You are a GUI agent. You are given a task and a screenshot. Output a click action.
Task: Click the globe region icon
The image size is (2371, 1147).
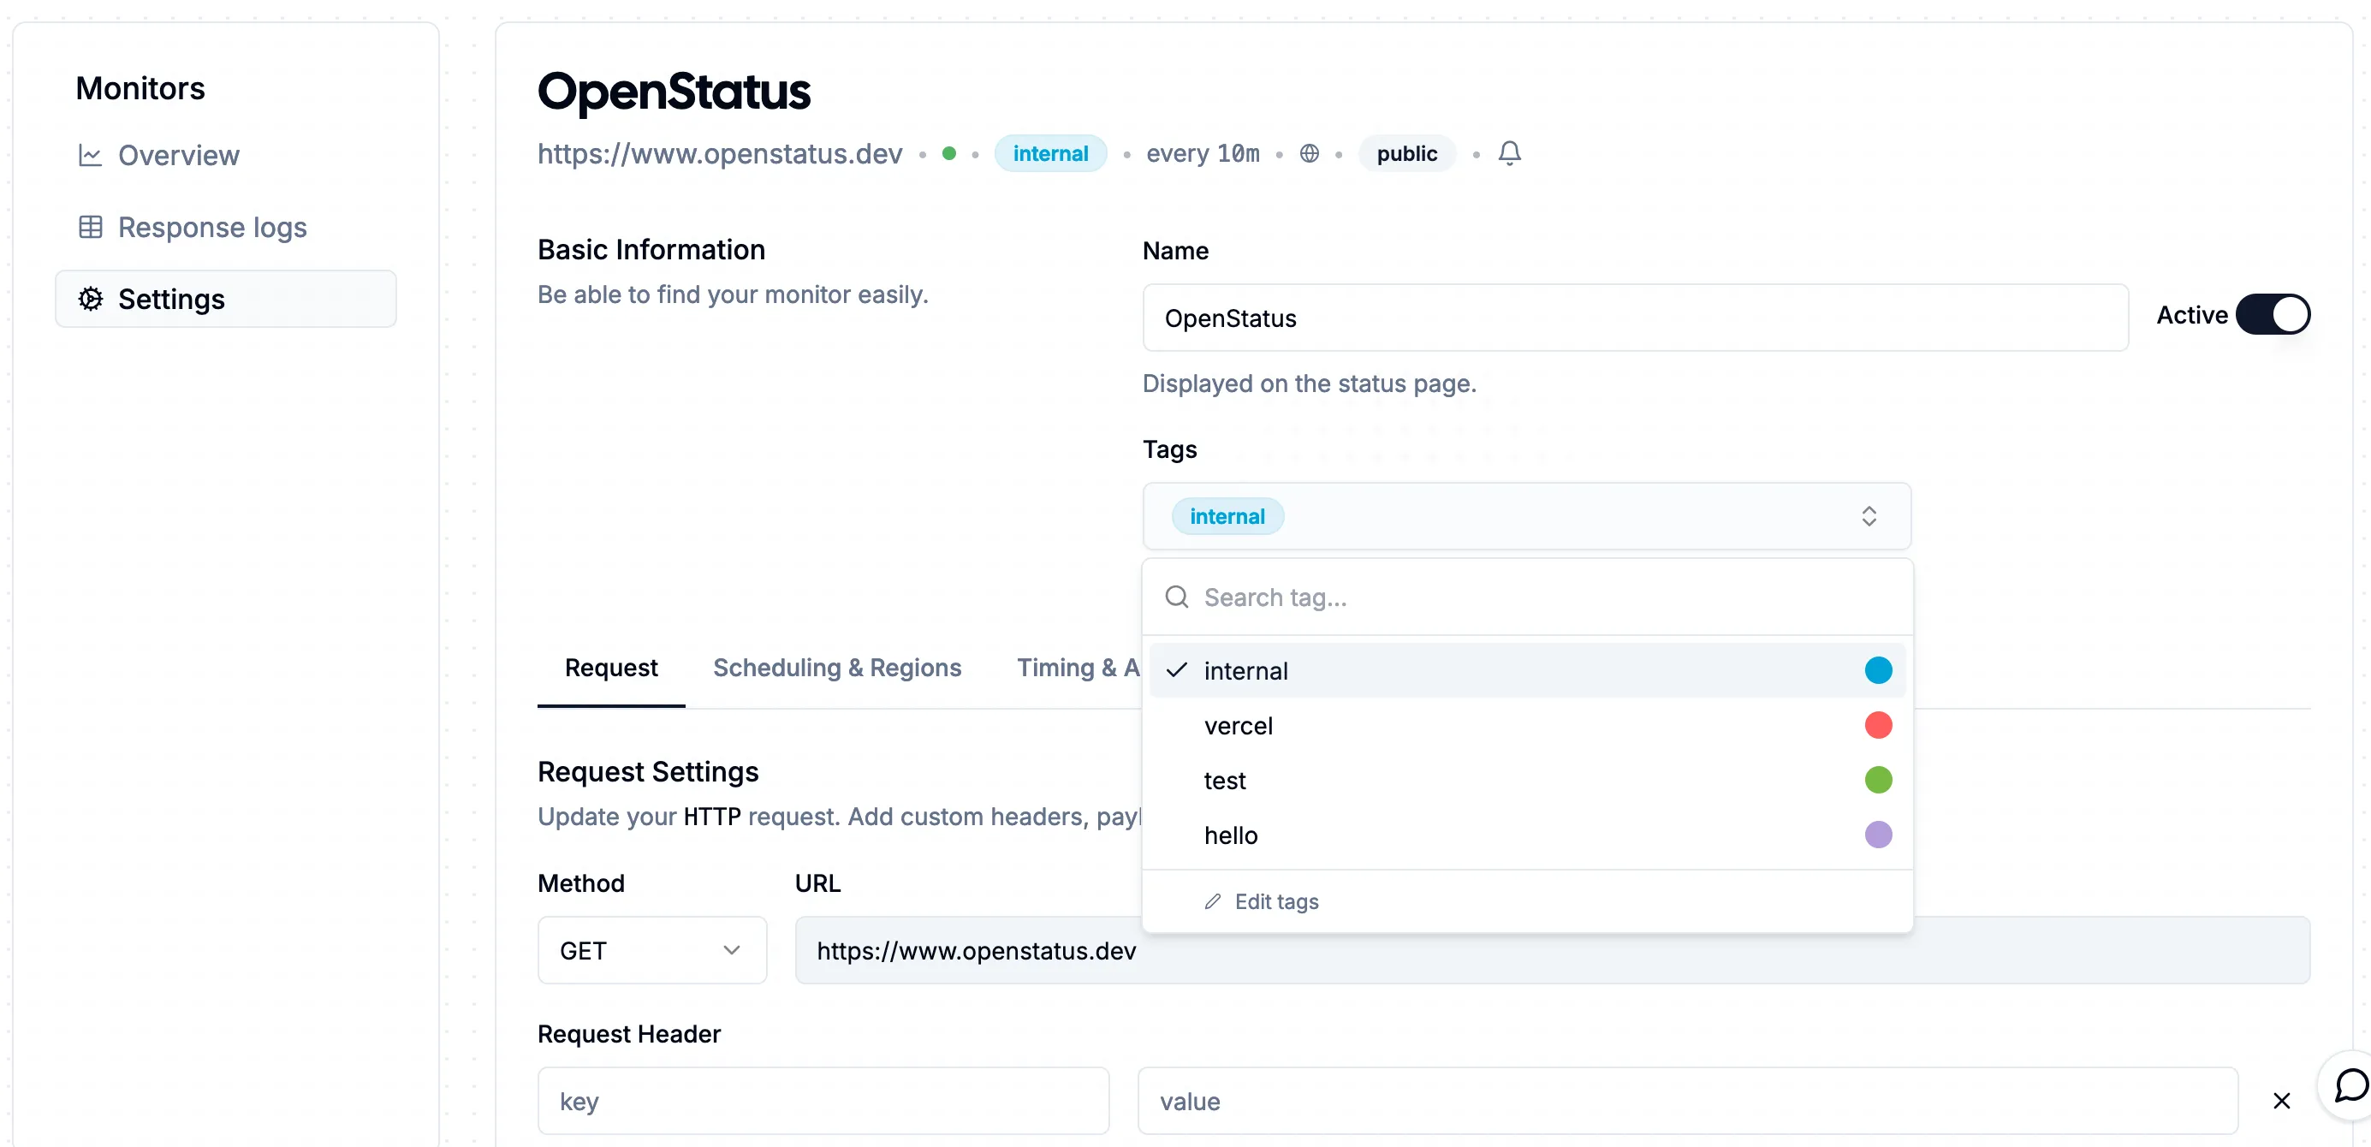(1309, 153)
